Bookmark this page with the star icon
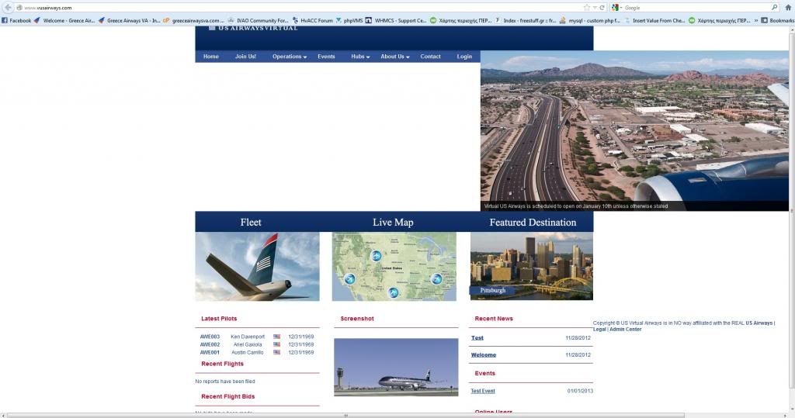The width and height of the screenshot is (795, 418). pyautogui.click(x=587, y=8)
